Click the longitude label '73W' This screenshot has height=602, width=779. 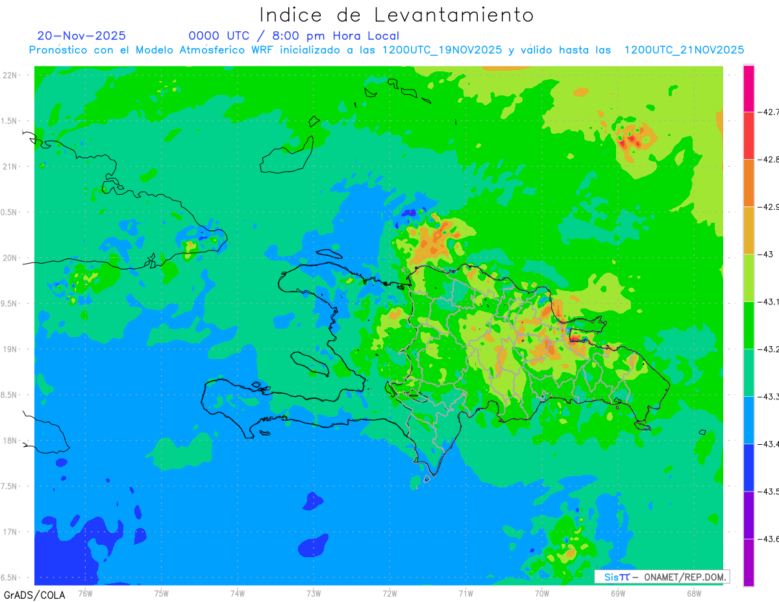click(314, 593)
